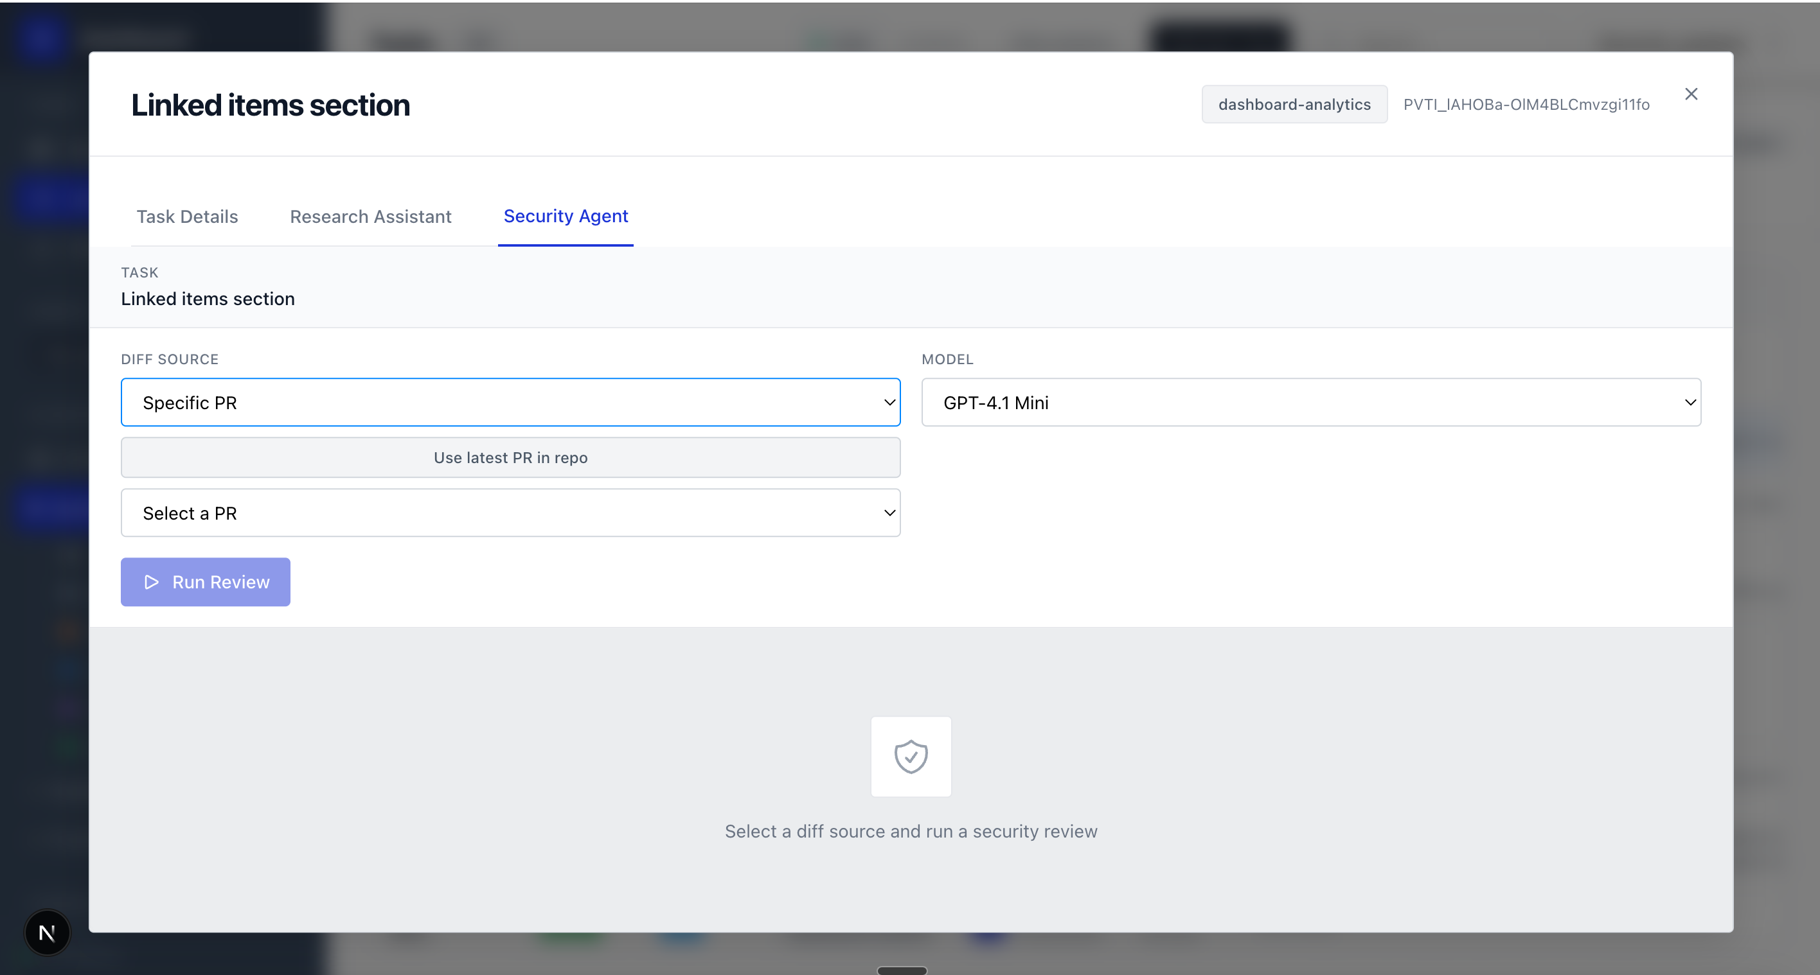Click the dashboard-analytics repo badge
Screen dimensions: 1820x975
(1294, 105)
